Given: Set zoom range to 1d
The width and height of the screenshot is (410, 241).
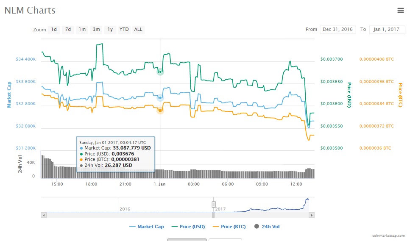Looking at the screenshot, I should point(54,30).
